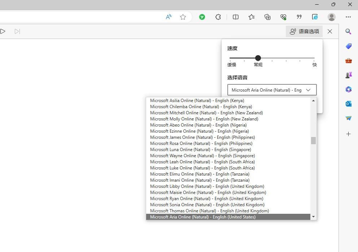Image resolution: width=358 pixels, height=252 pixels.
Task: Open the Edge bar icon in toolbar
Action: (x=315, y=17)
